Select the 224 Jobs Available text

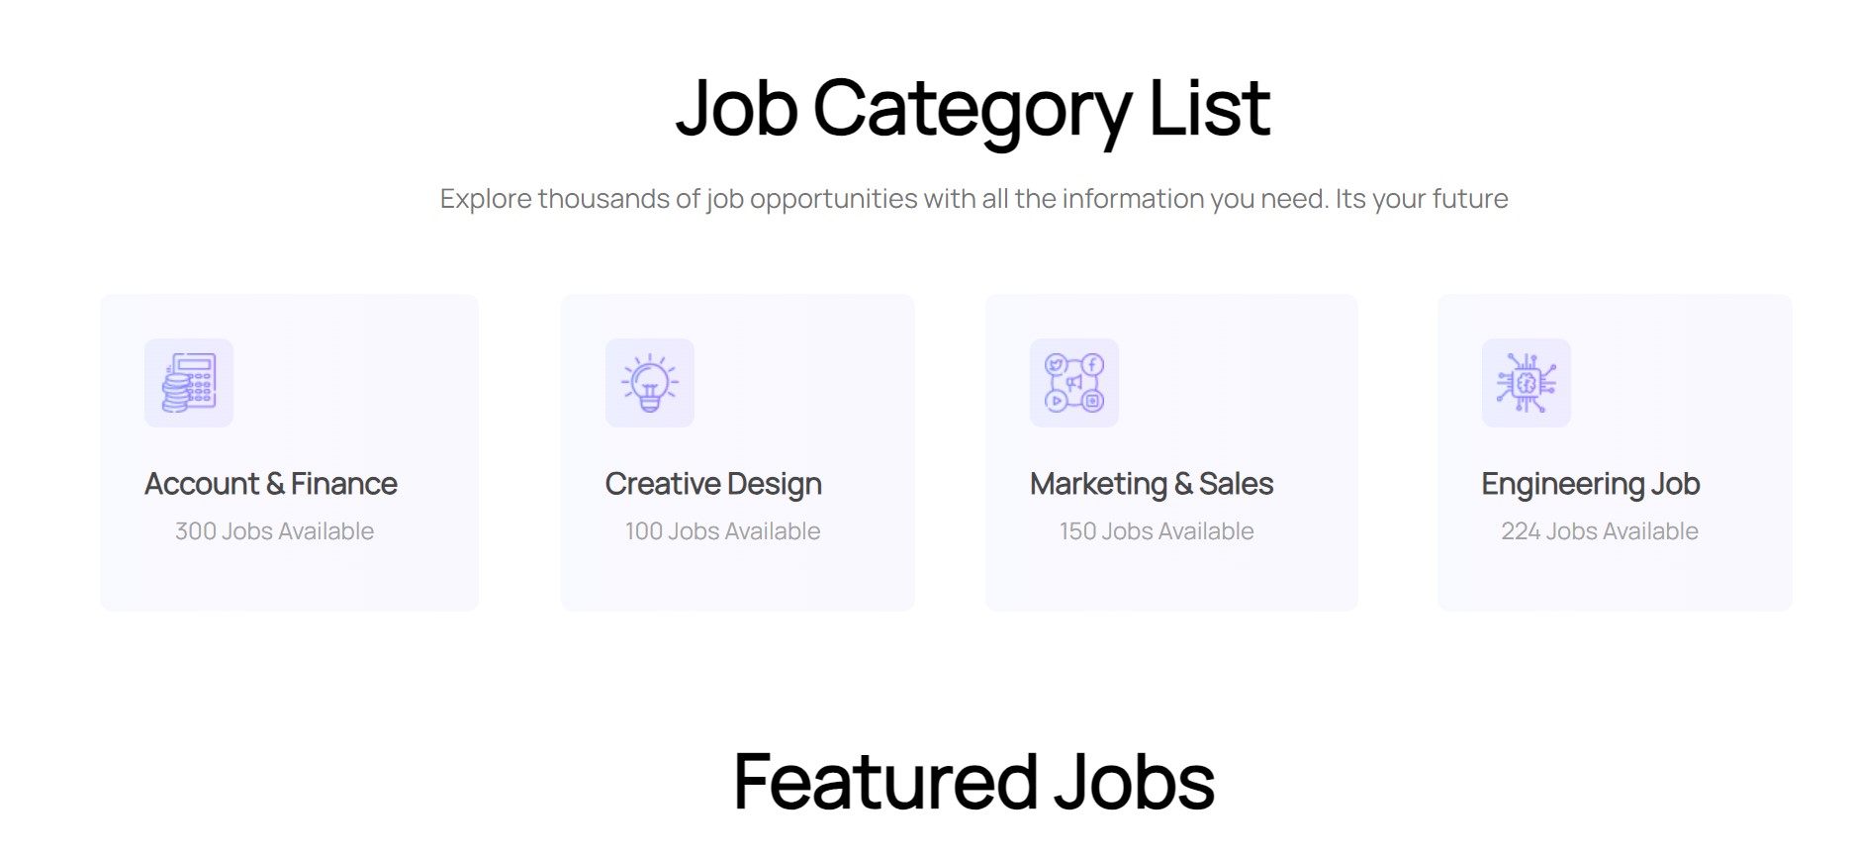click(x=1600, y=531)
